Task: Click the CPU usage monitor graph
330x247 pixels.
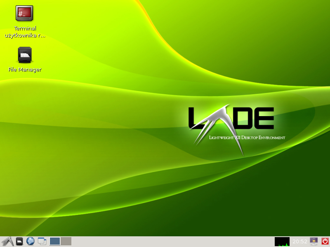Action: 282,242
